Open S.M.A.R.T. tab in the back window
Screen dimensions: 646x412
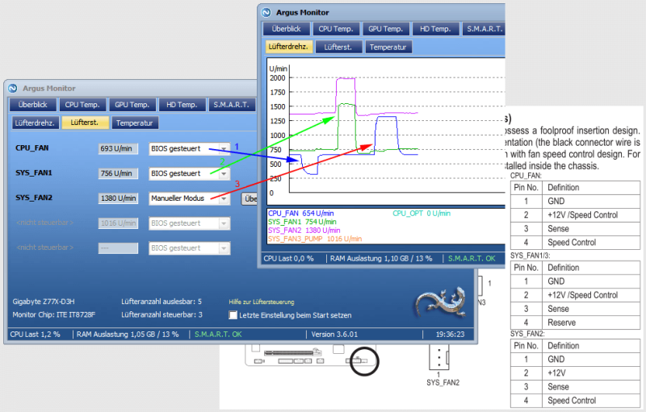[232, 105]
